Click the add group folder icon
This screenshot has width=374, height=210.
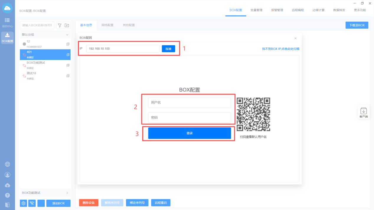pyautogui.click(x=67, y=25)
